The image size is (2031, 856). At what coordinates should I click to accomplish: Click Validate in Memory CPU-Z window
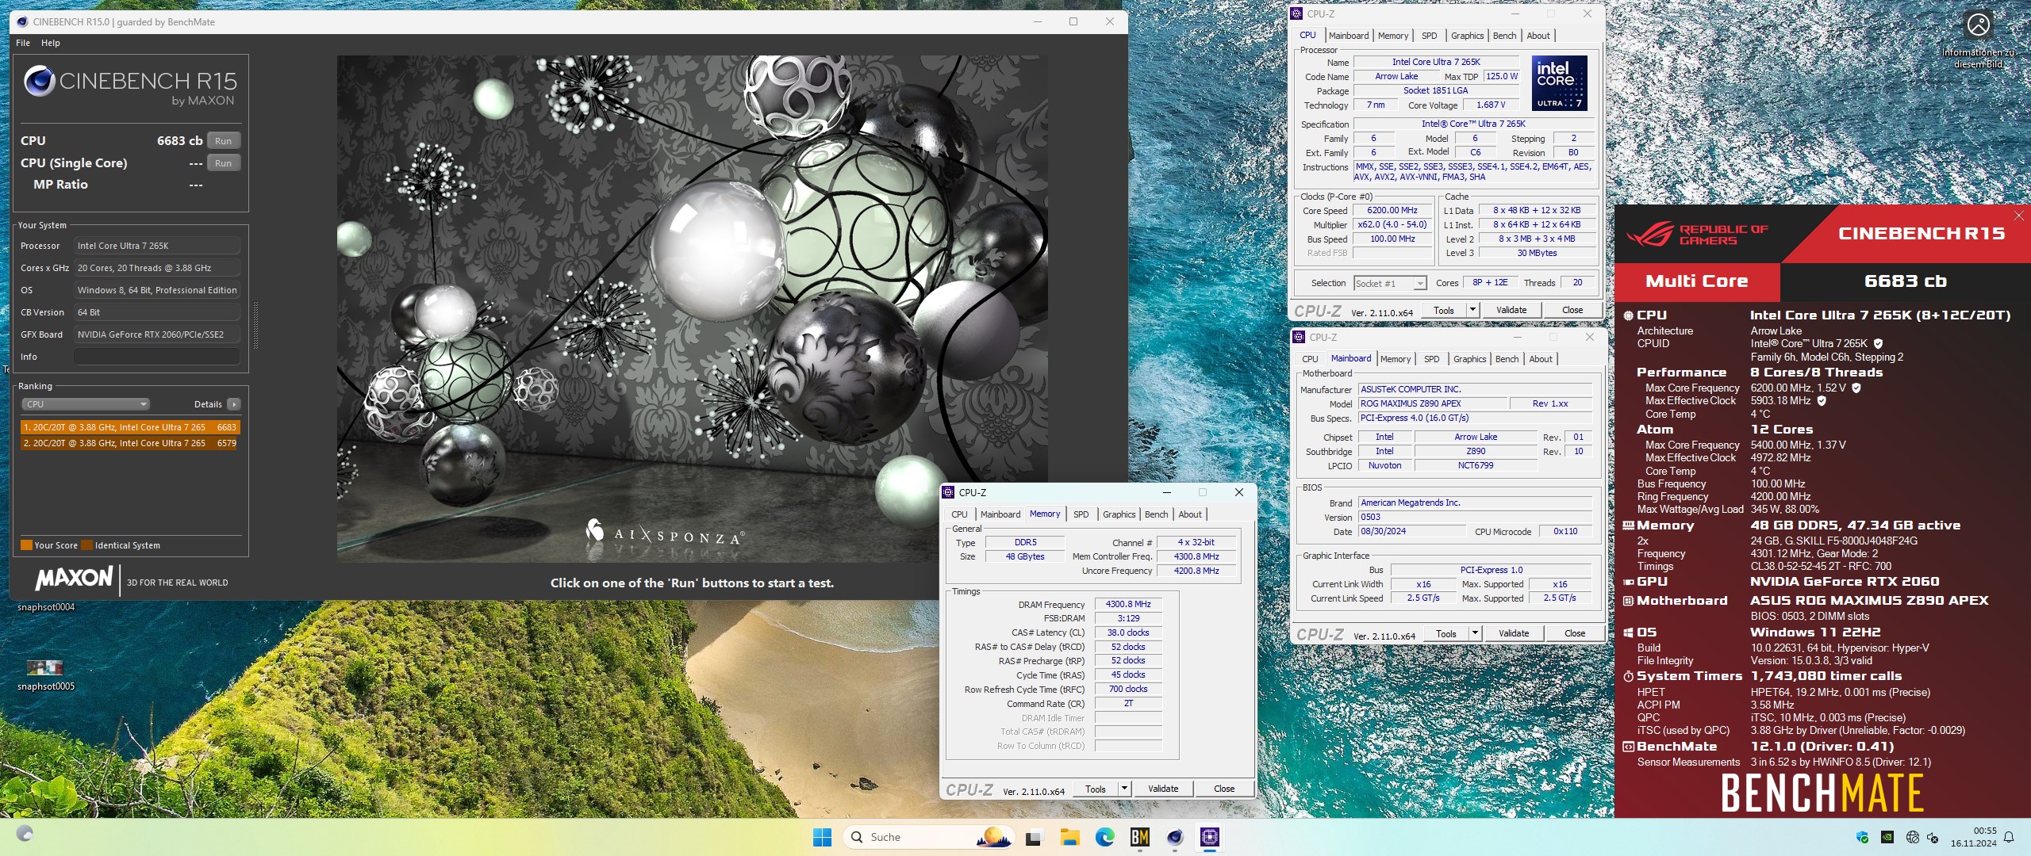1163,789
